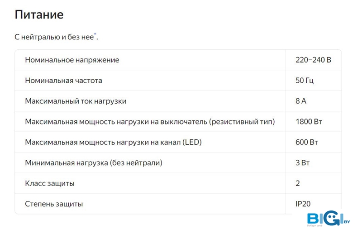
Task: Click the "50 Гц" value cell
Action: (304, 81)
